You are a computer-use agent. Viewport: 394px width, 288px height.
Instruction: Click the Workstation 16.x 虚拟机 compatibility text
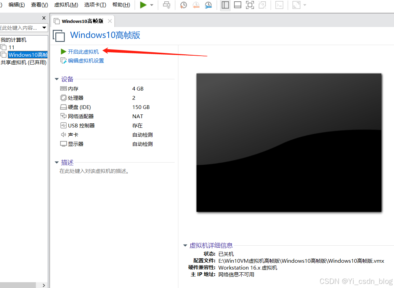coord(248,268)
